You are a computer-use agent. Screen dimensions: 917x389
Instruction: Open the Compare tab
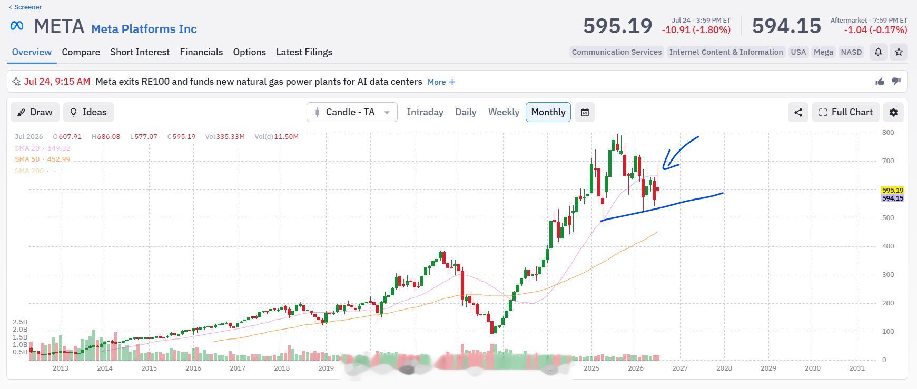point(81,52)
